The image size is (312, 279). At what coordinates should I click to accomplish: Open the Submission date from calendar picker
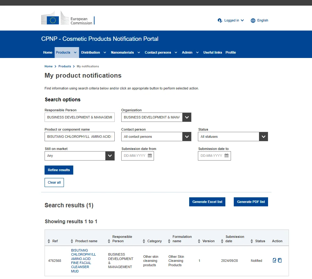[150, 156]
